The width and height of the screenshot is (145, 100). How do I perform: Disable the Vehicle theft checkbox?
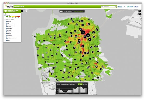point(7,32)
